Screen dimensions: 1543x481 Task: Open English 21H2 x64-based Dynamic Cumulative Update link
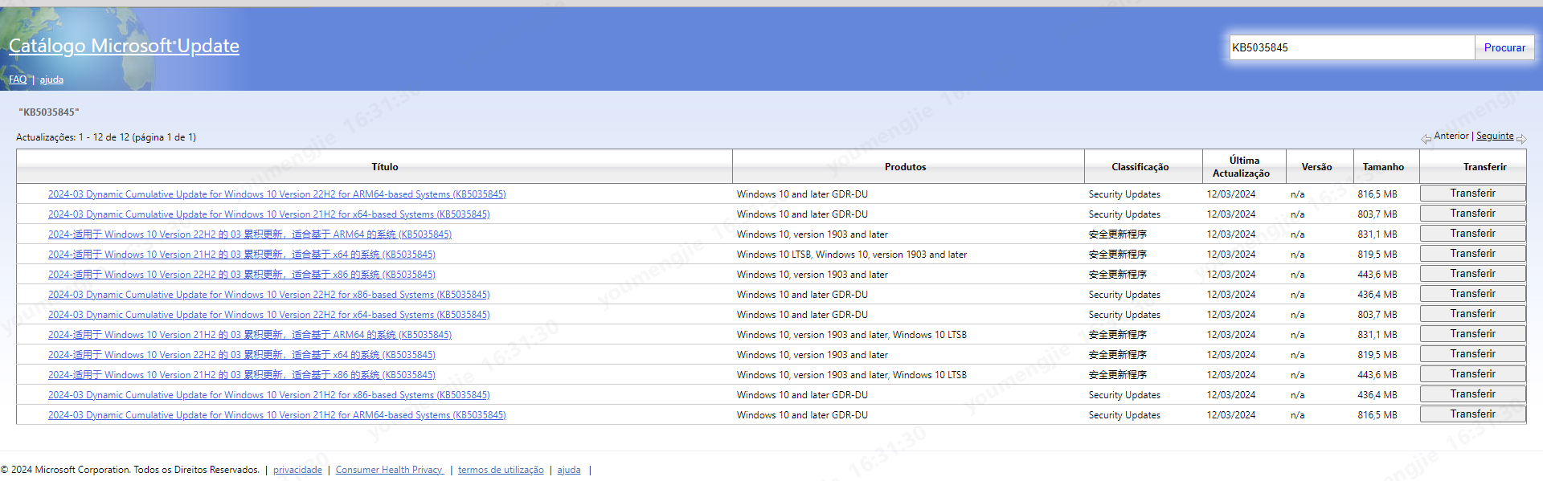coord(269,214)
